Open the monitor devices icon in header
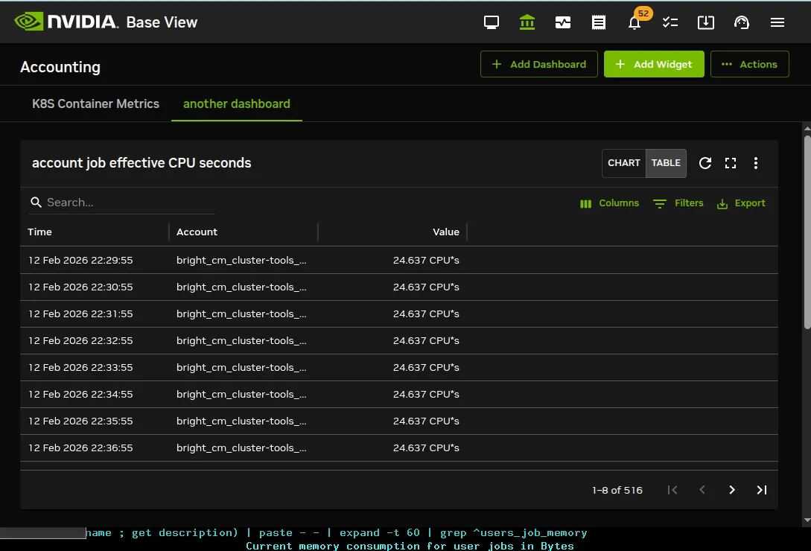This screenshot has width=811, height=551. click(492, 22)
